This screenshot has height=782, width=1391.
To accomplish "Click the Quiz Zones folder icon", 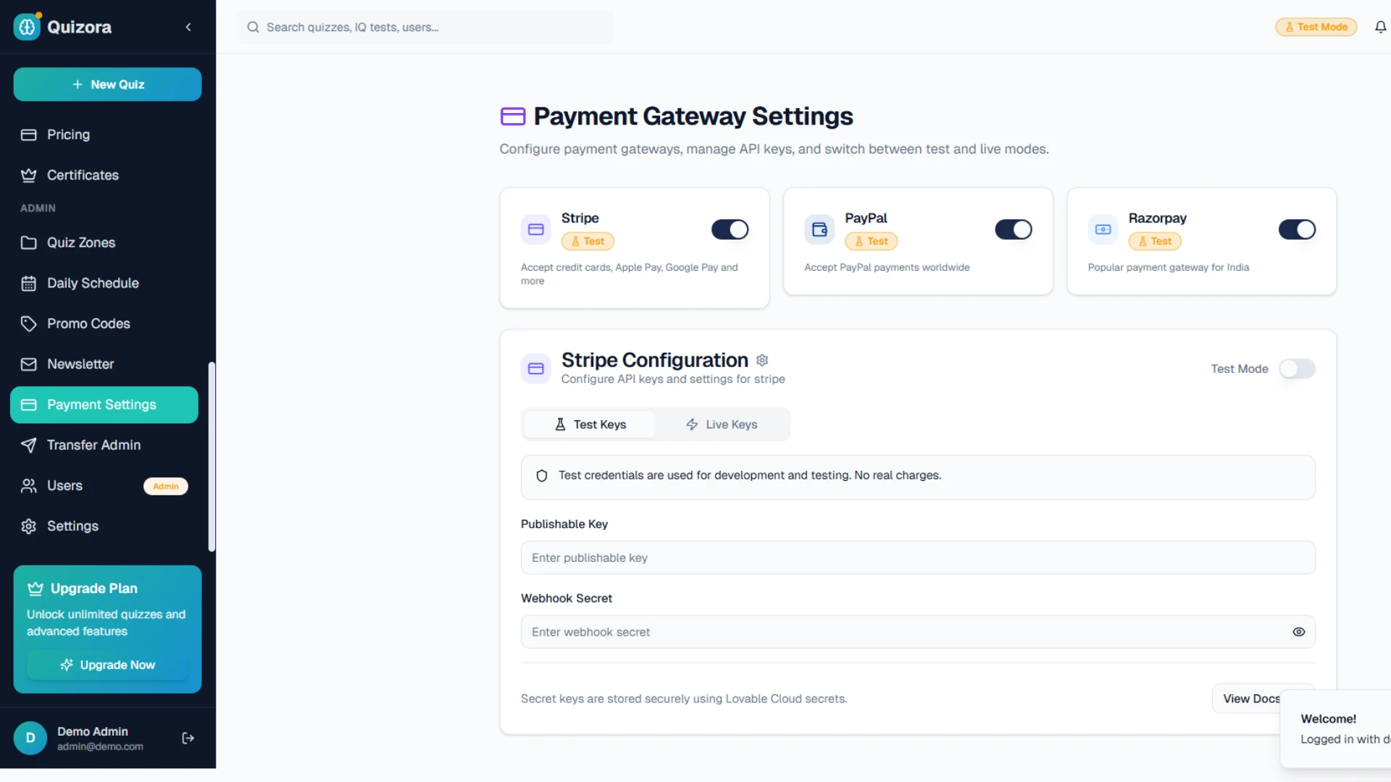I will (x=28, y=243).
